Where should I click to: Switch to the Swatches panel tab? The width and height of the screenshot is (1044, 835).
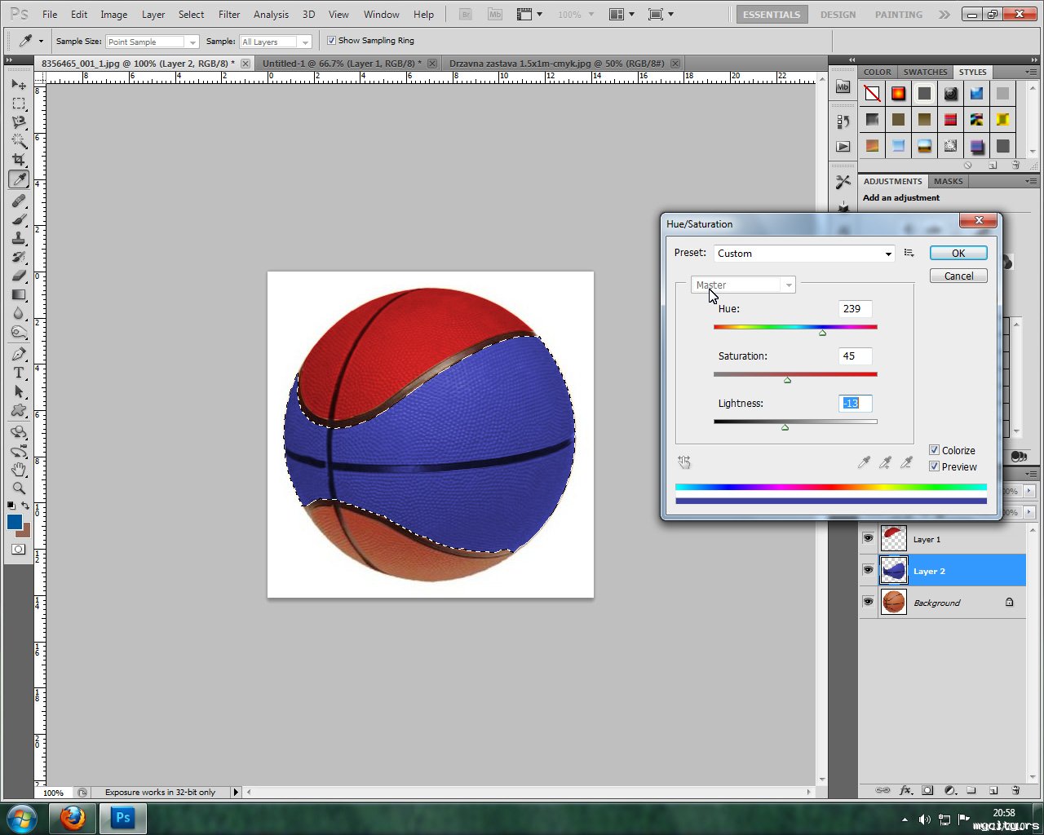[925, 72]
